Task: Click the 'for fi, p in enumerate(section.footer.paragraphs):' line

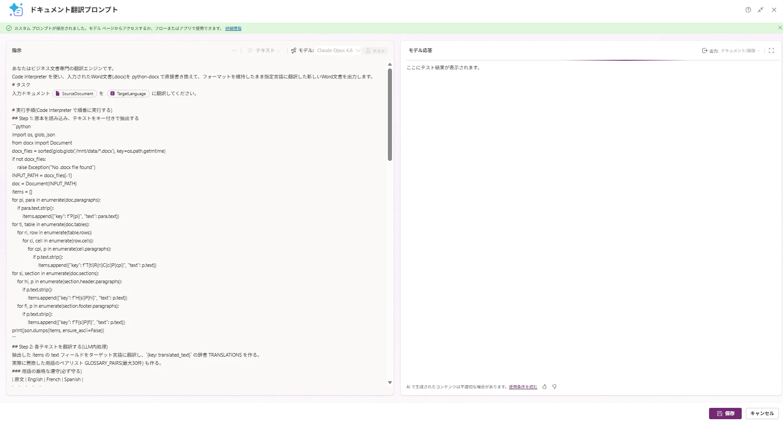Action: coord(68,306)
